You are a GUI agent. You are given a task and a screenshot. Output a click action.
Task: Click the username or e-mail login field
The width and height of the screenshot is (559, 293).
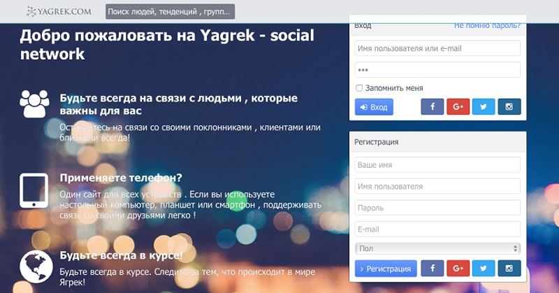437,48
